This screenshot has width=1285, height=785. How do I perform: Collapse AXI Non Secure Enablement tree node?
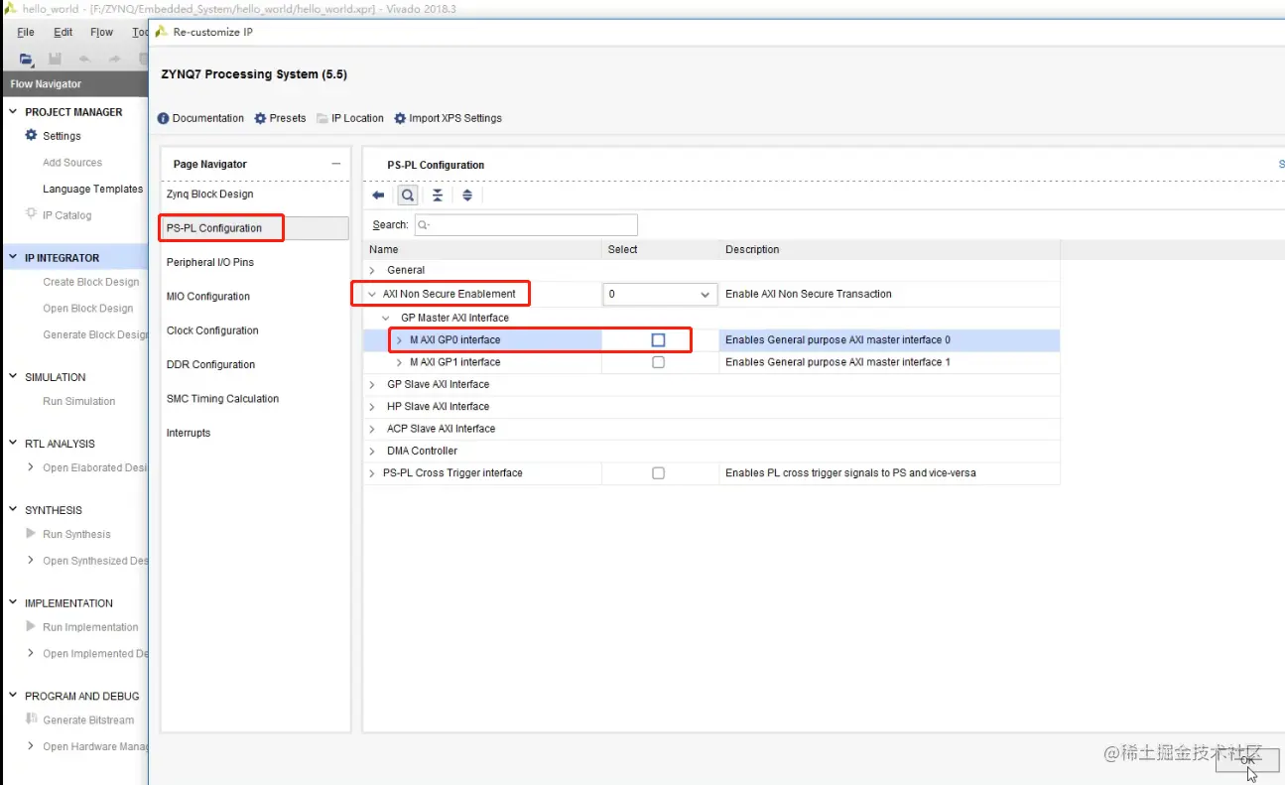pyautogui.click(x=372, y=295)
